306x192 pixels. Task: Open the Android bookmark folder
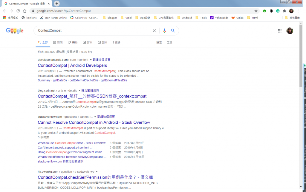point(185,18)
